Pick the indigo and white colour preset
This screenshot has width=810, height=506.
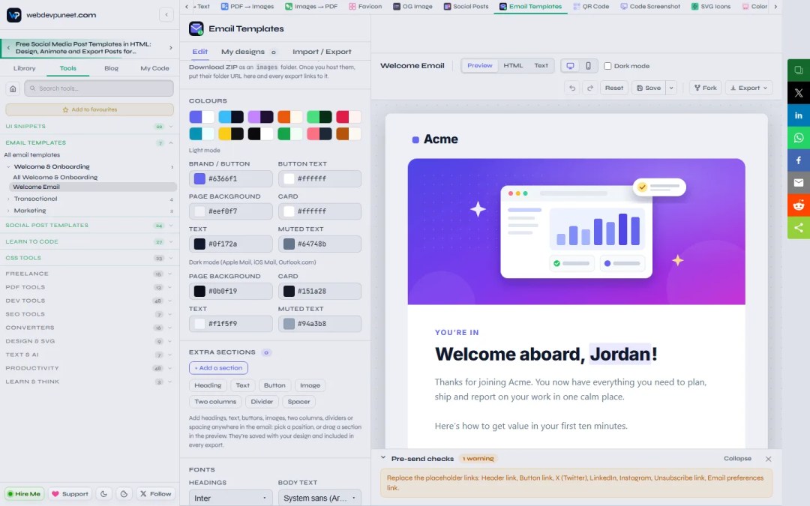(202, 117)
